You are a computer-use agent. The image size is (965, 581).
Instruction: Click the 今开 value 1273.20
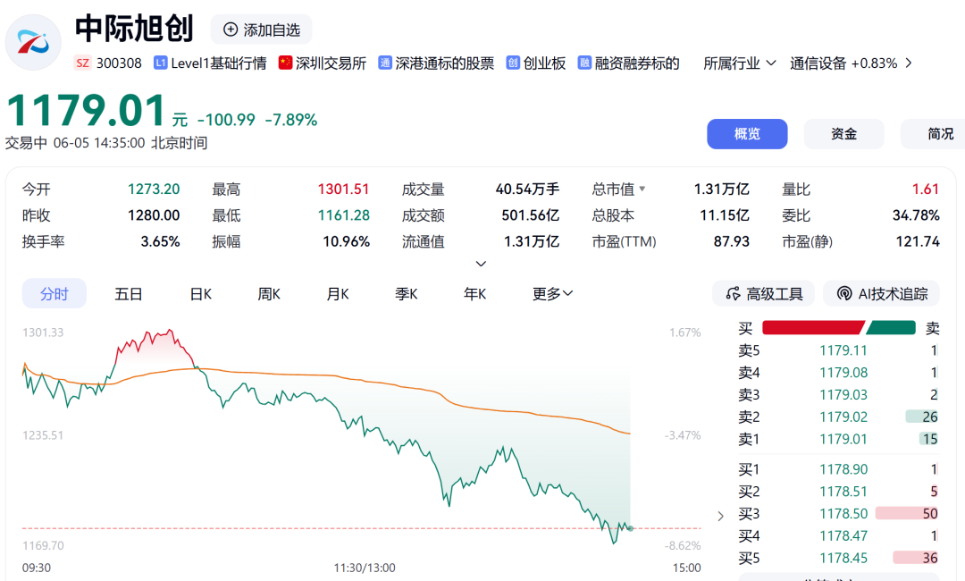coord(154,189)
